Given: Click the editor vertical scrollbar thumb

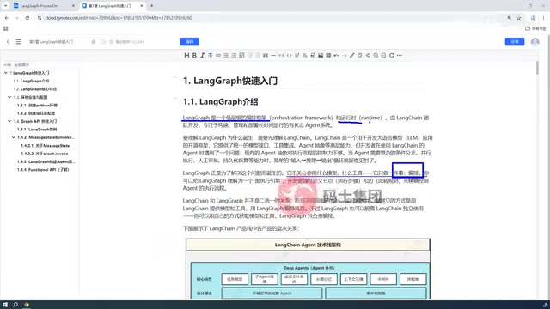Looking at the screenshot, I should click(537, 68).
